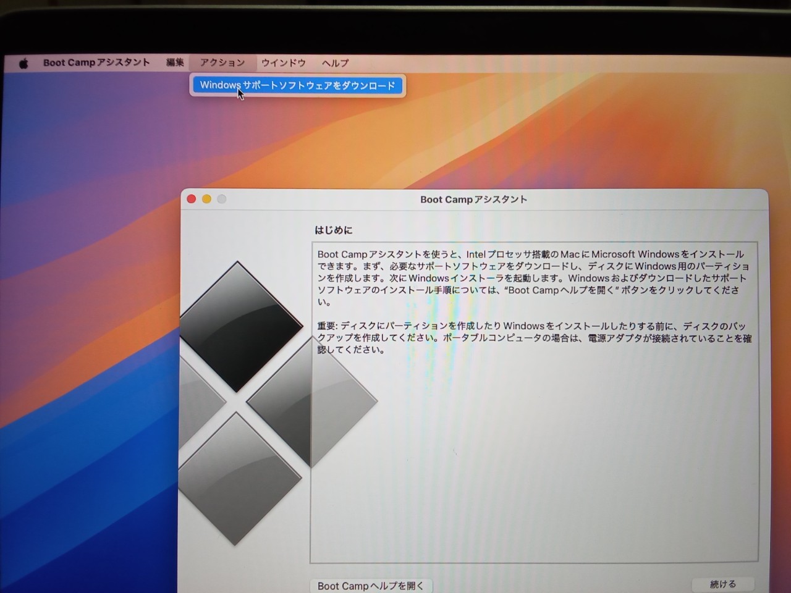Viewport: 791px width, 593px height.
Task: Click the Boot Camp アシスタント window title
Action: coord(473,200)
